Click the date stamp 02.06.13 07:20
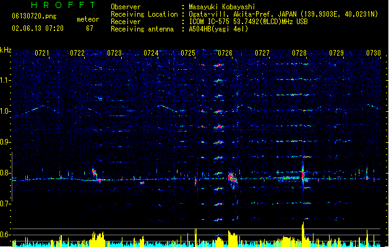Screen dimensions: 389x247 tap(38, 28)
